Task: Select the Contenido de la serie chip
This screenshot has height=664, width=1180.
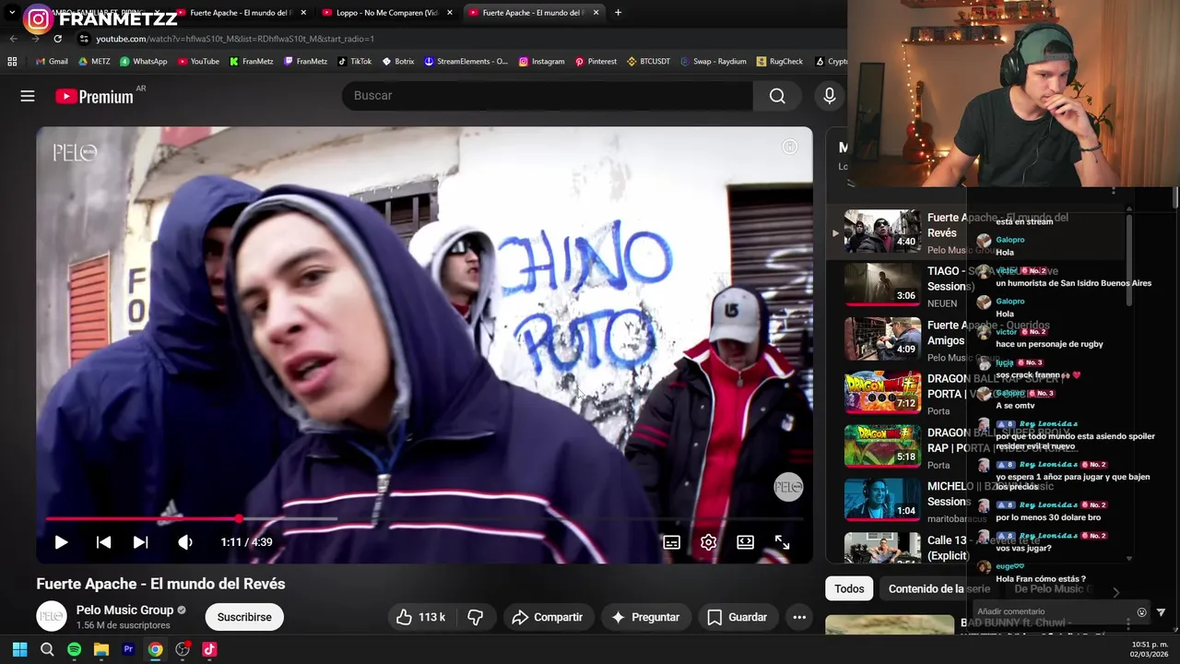Action: [x=938, y=588]
